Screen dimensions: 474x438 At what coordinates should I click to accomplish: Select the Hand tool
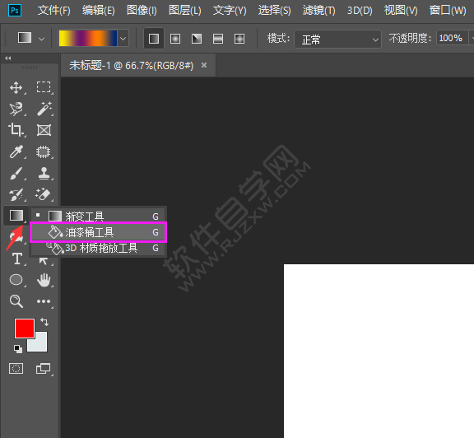pos(44,280)
